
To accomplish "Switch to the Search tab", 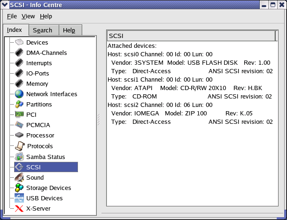I will click(44, 30).
